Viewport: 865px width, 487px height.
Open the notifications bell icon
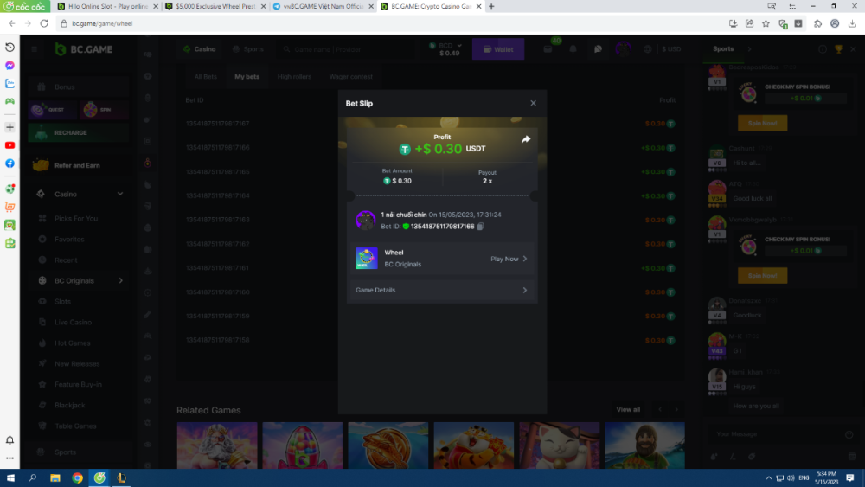click(x=573, y=49)
